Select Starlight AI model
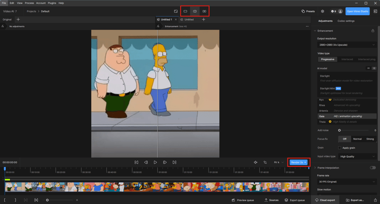This screenshot has width=380, height=204. click(x=347, y=78)
